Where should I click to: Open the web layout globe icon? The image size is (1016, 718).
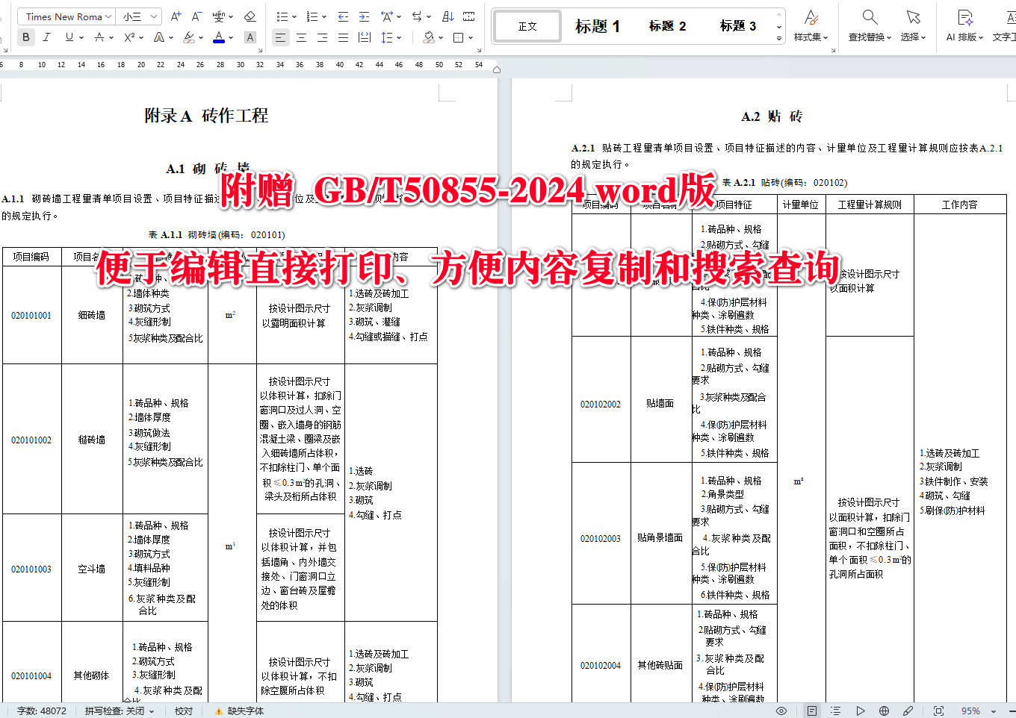(x=883, y=711)
